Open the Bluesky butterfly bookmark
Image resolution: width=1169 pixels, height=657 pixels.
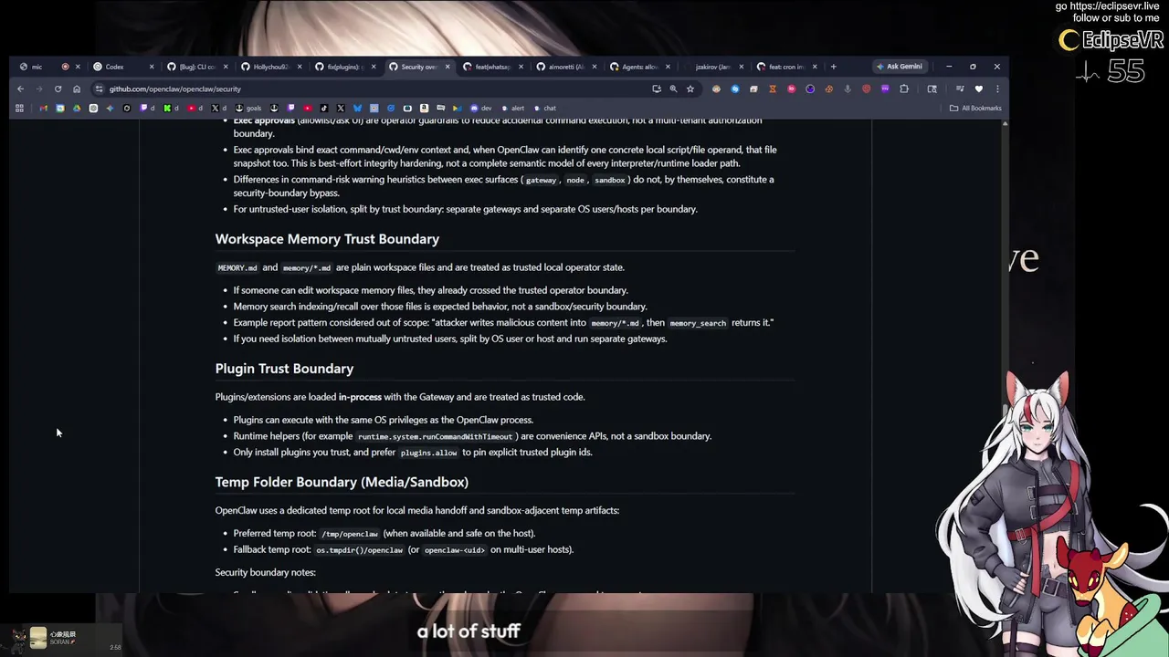pos(357,108)
